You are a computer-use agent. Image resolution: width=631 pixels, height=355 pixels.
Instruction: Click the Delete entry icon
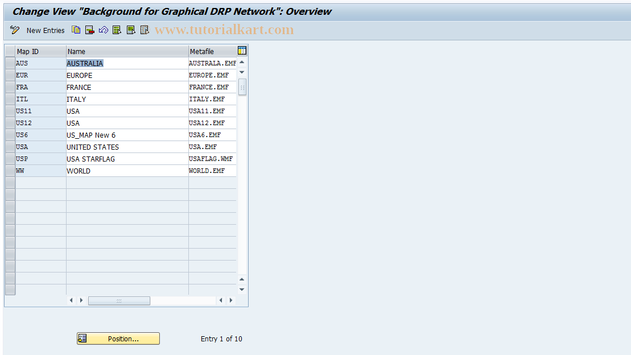(x=89, y=30)
